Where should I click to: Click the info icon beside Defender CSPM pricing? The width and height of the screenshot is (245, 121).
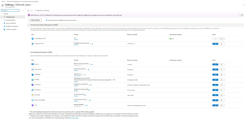pos(90,44)
